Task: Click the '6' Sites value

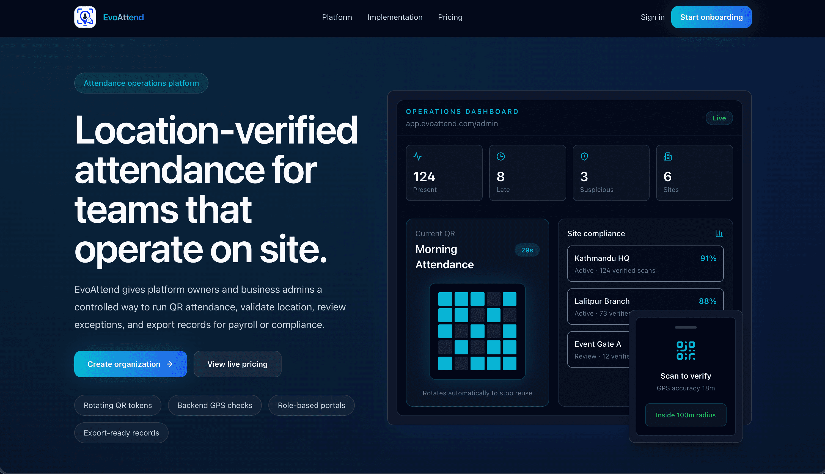Action: tap(667, 177)
